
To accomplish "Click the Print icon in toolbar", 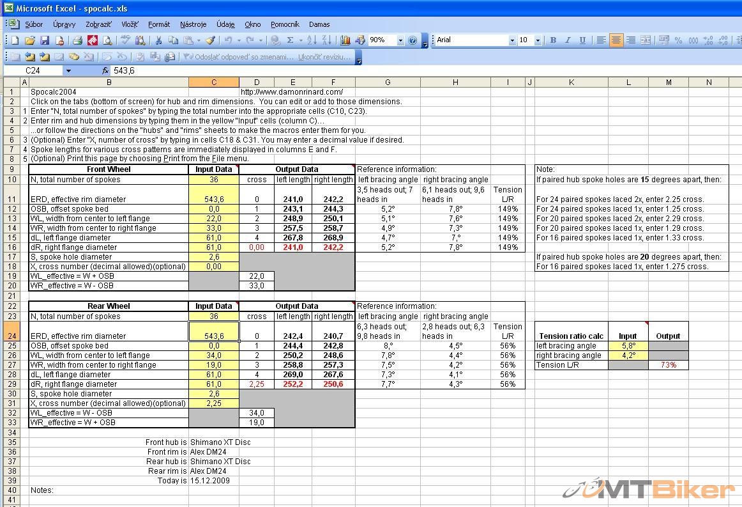I will pyautogui.click(x=77, y=40).
